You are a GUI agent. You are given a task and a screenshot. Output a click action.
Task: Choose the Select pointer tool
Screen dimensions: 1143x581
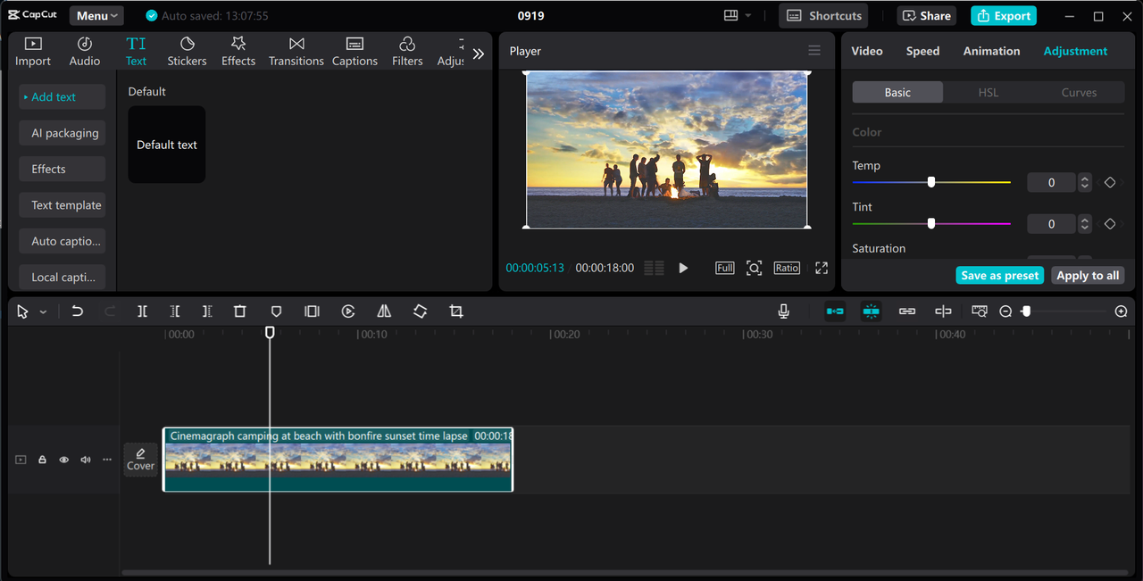pyautogui.click(x=23, y=311)
